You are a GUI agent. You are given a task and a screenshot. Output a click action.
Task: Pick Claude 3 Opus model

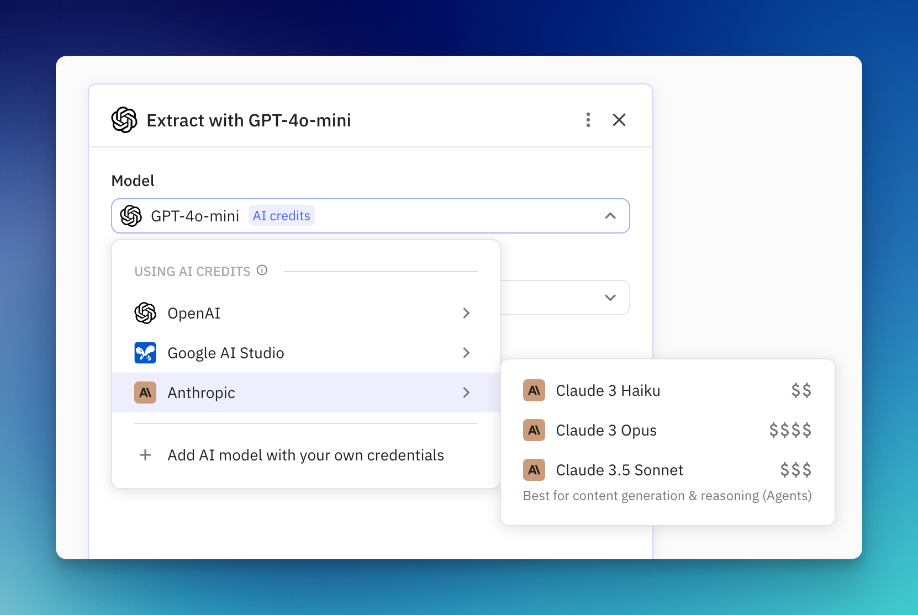point(667,430)
